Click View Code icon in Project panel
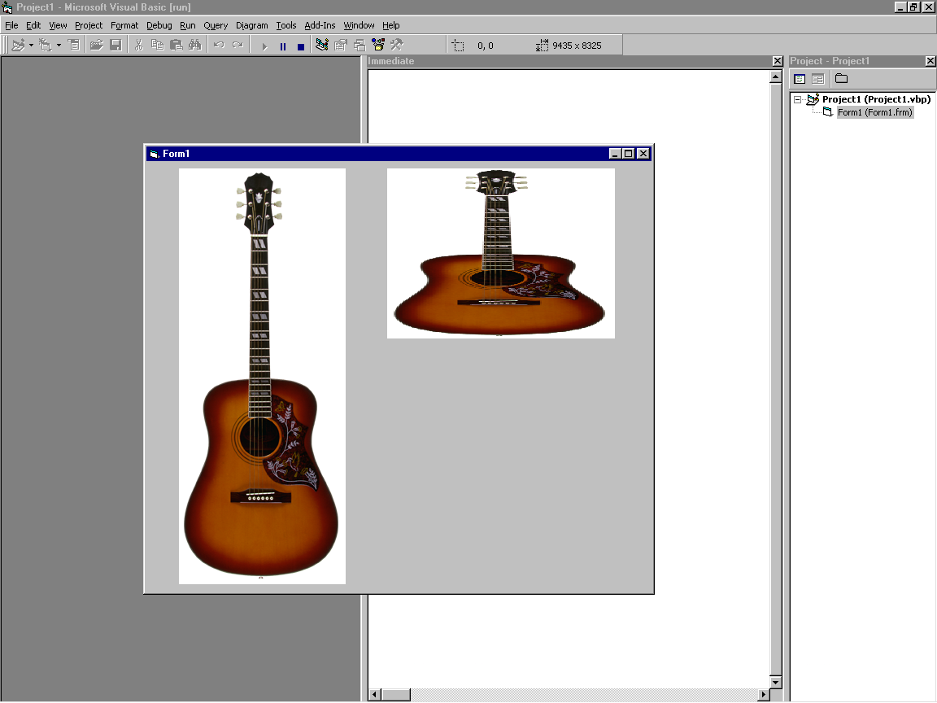This screenshot has width=937, height=703. pos(800,79)
